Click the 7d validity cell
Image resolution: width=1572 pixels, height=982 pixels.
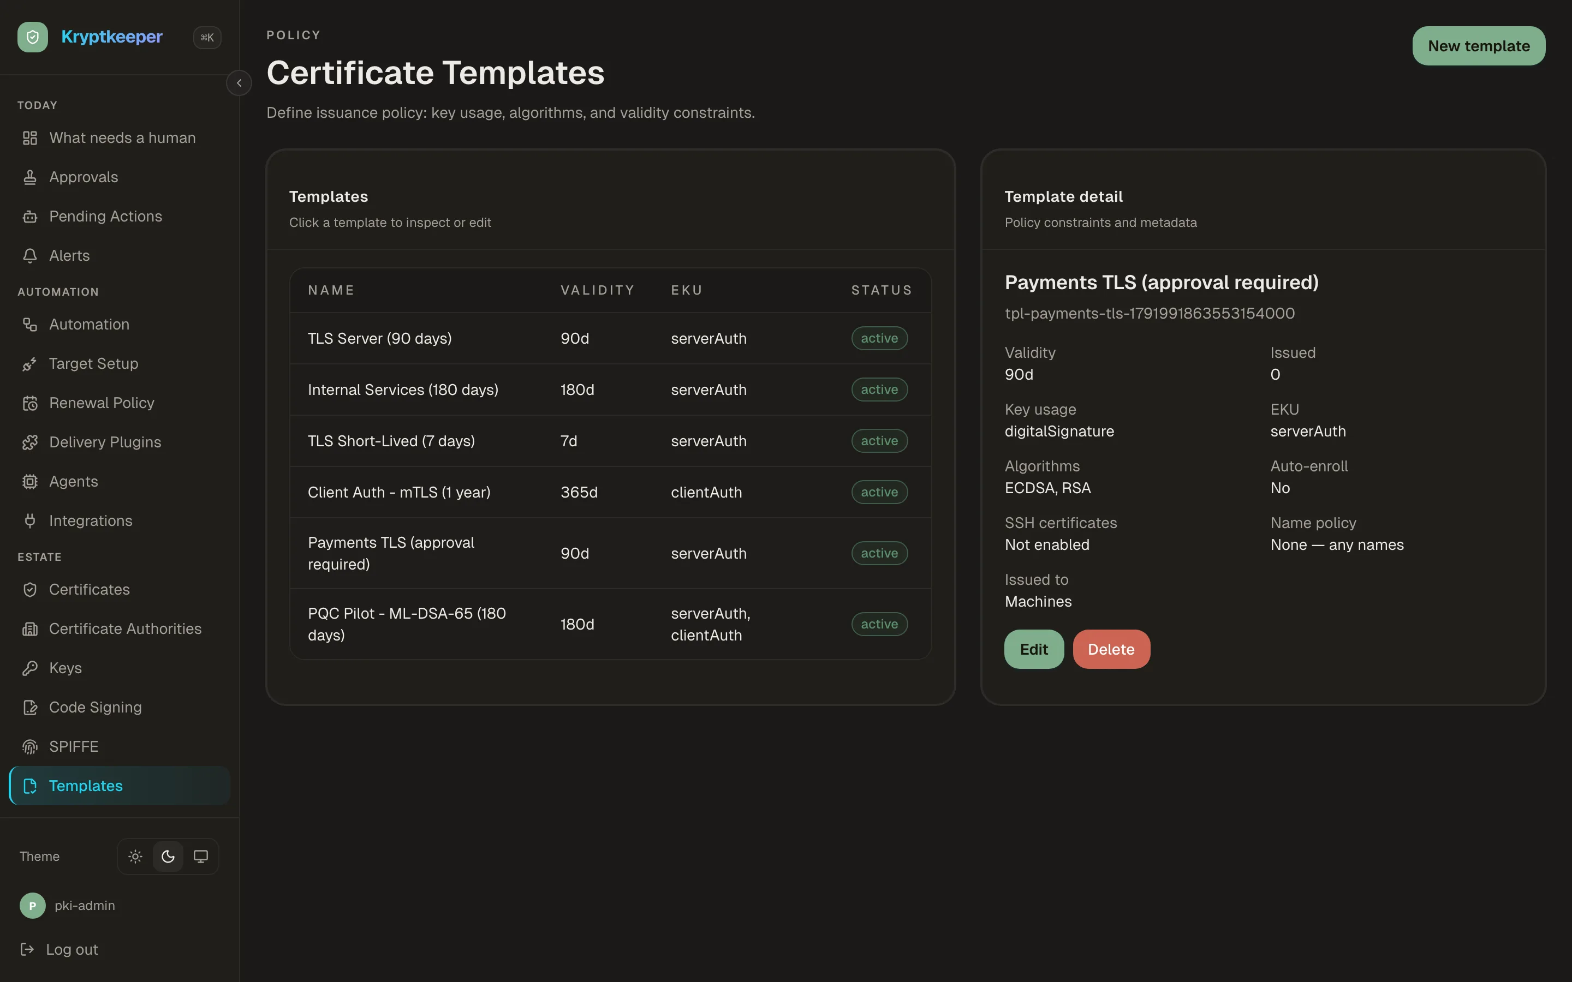point(568,441)
